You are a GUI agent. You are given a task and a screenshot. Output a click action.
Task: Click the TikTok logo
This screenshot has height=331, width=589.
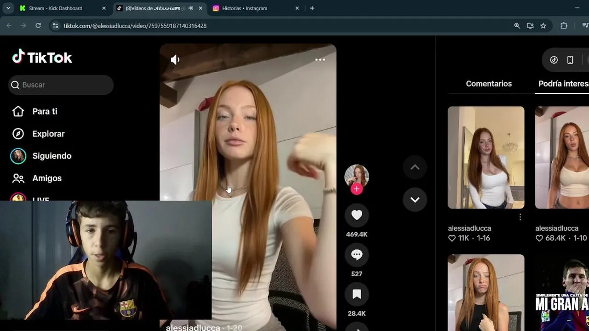42,57
